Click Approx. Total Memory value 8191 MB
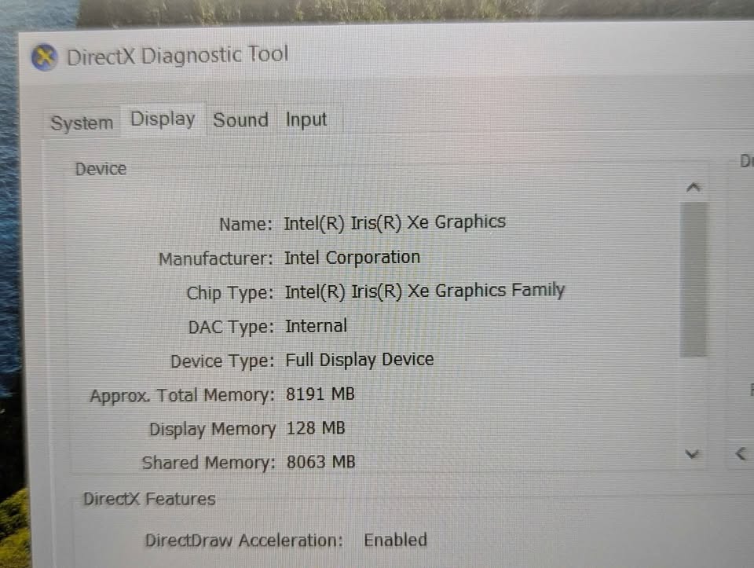This screenshot has height=568, width=754. tap(320, 394)
